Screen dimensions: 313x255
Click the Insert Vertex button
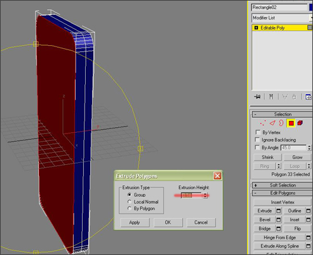tap(282, 202)
